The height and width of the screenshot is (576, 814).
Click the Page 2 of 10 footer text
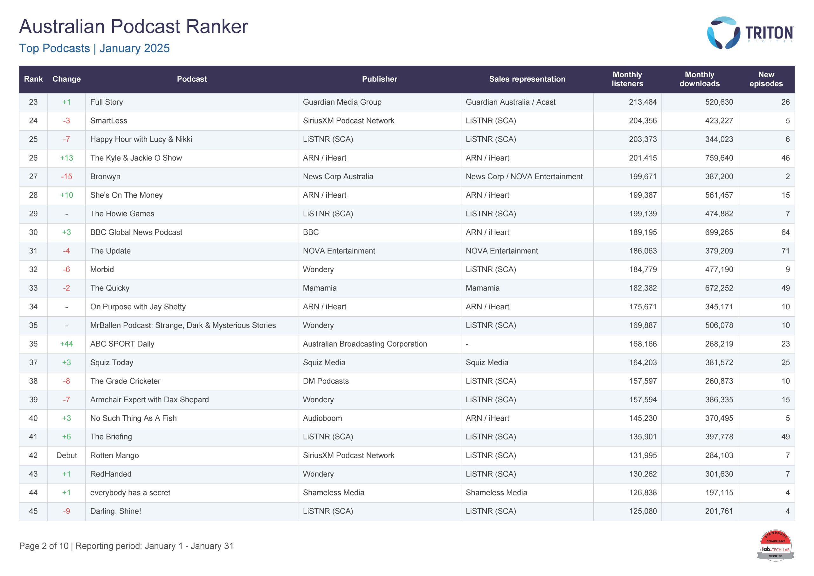point(44,546)
